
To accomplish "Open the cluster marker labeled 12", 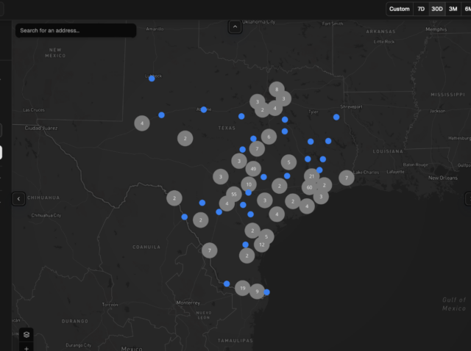I will (x=262, y=245).
